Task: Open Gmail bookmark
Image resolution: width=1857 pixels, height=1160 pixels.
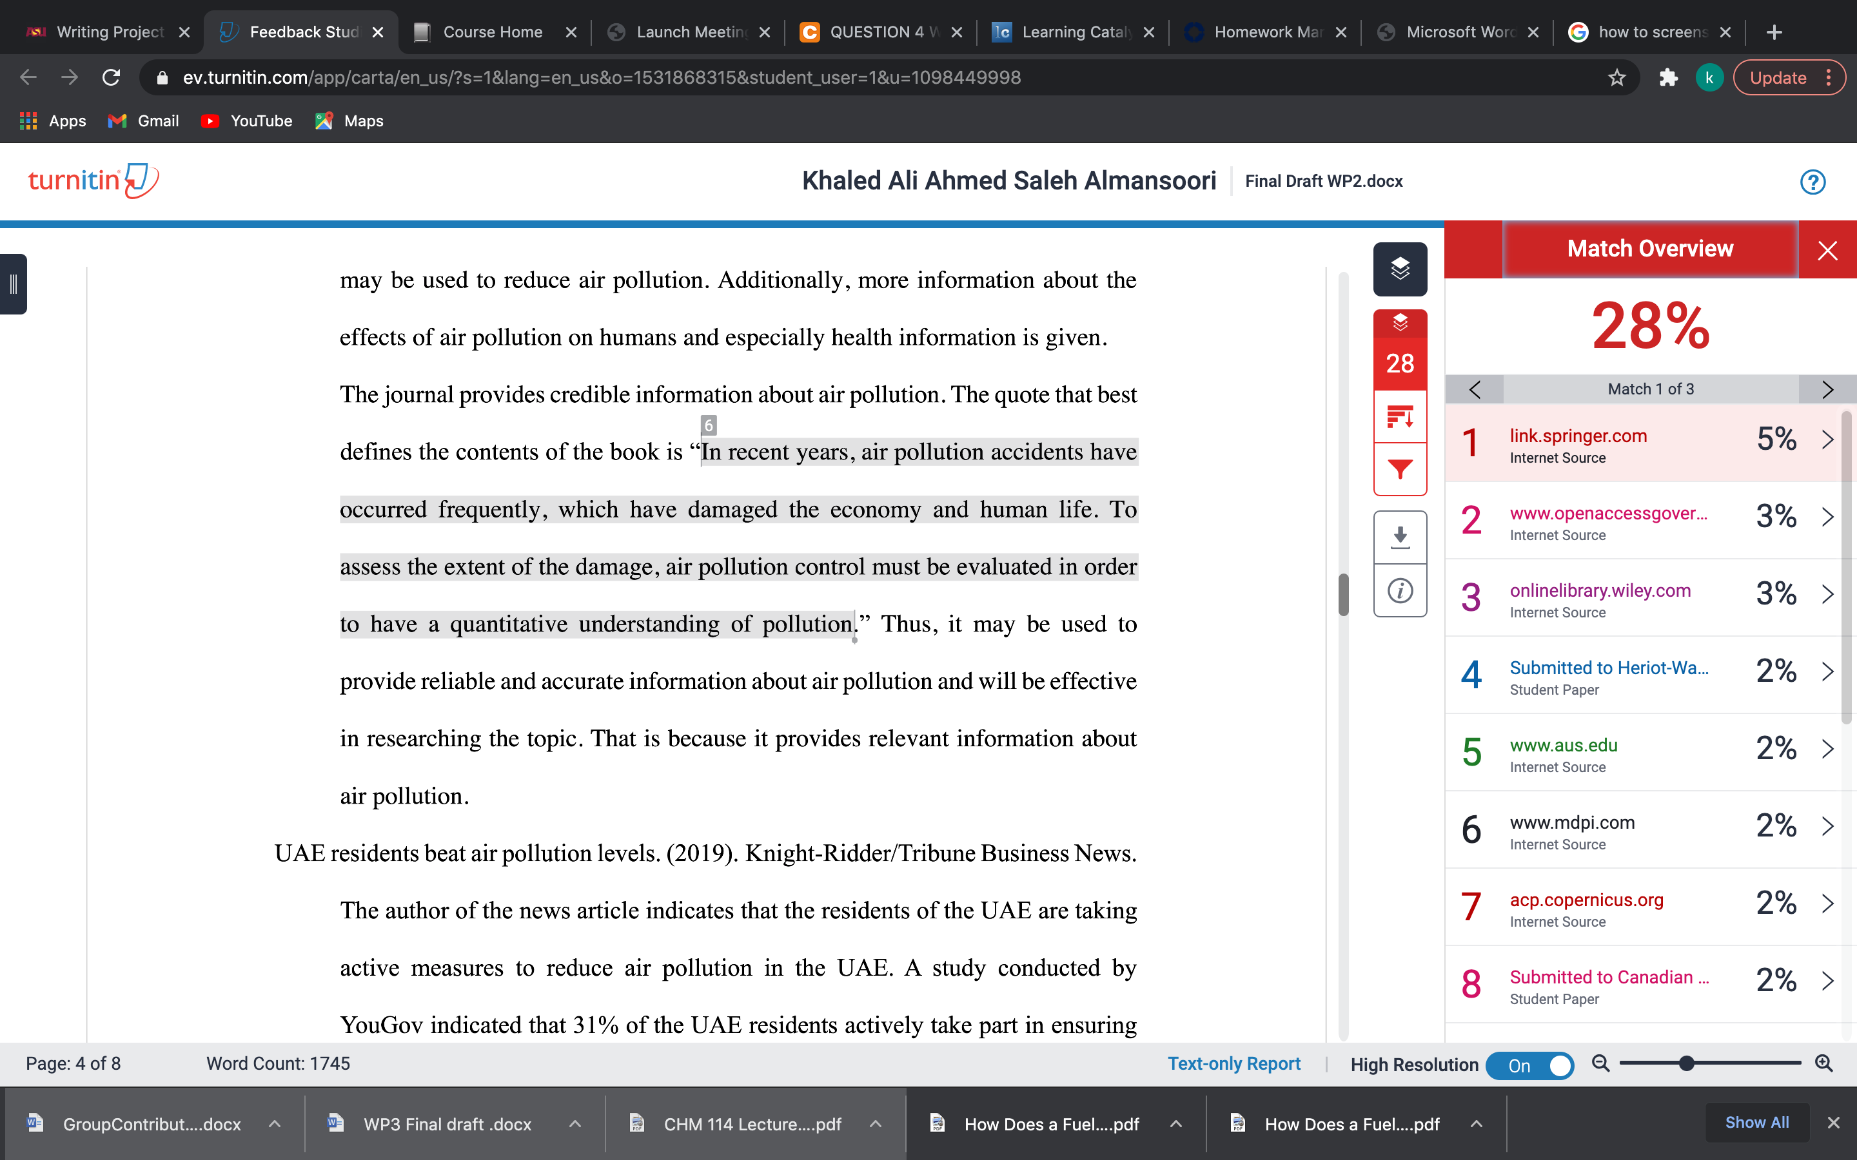Action: pos(144,121)
